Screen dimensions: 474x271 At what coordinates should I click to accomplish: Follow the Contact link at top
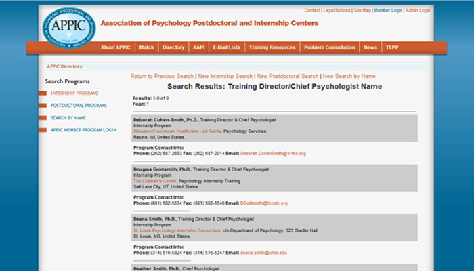point(312,10)
